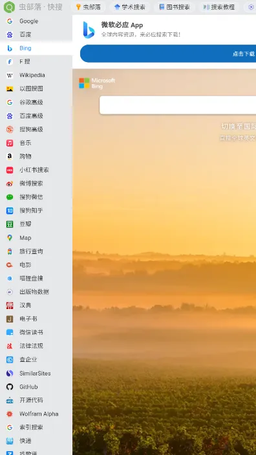256x455 pixels.
Task: Click the 百度 paw icon
Action: (x=10, y=35)
